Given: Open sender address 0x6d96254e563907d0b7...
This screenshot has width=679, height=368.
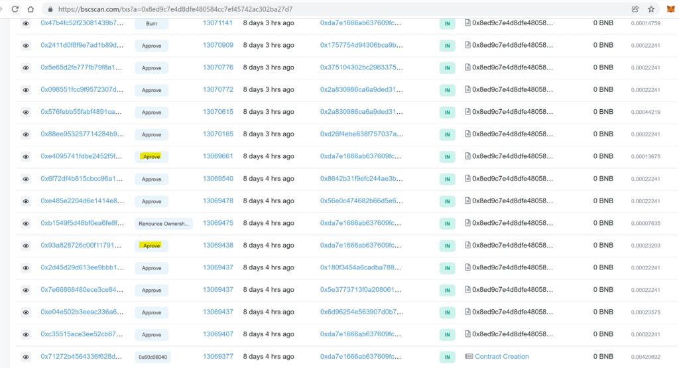Looking at the screenshot, I should (361, 312).
